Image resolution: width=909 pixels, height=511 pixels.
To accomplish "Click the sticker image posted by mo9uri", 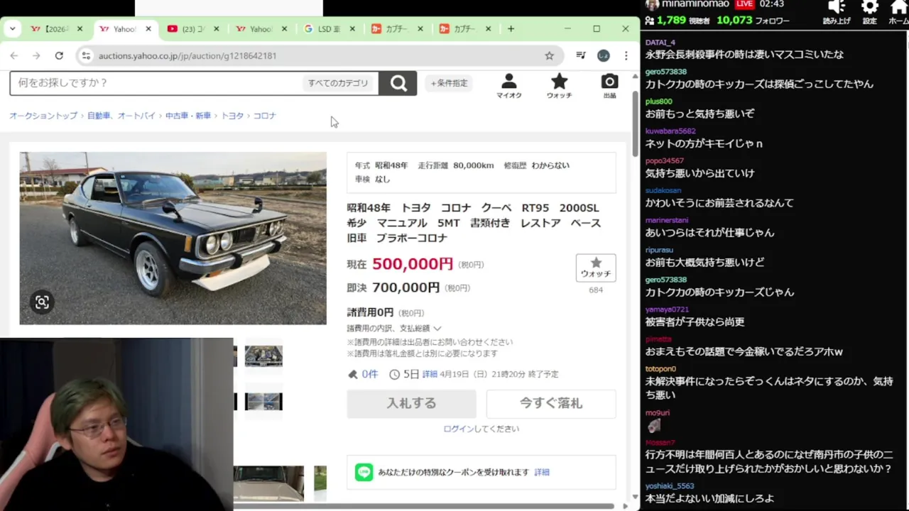I will click(x=654, y=426).
